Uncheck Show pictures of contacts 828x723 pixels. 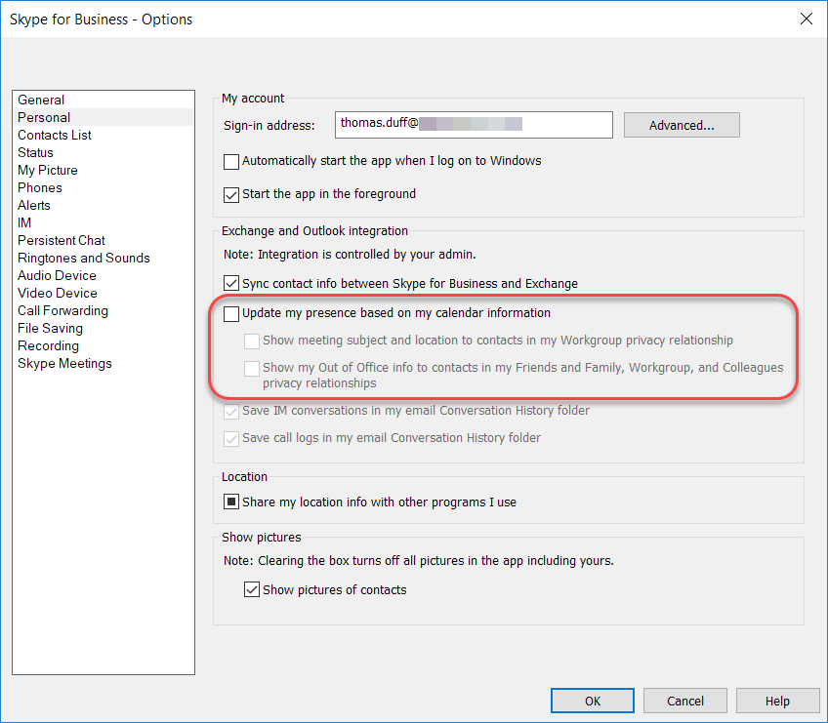252,589
